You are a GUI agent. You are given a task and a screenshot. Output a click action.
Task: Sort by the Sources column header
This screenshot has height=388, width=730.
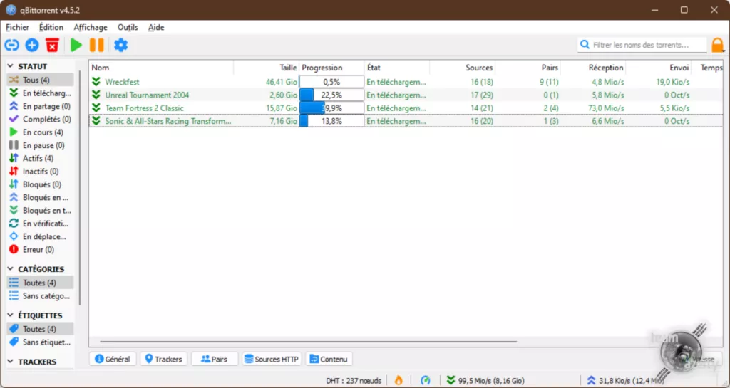point(462,68)
